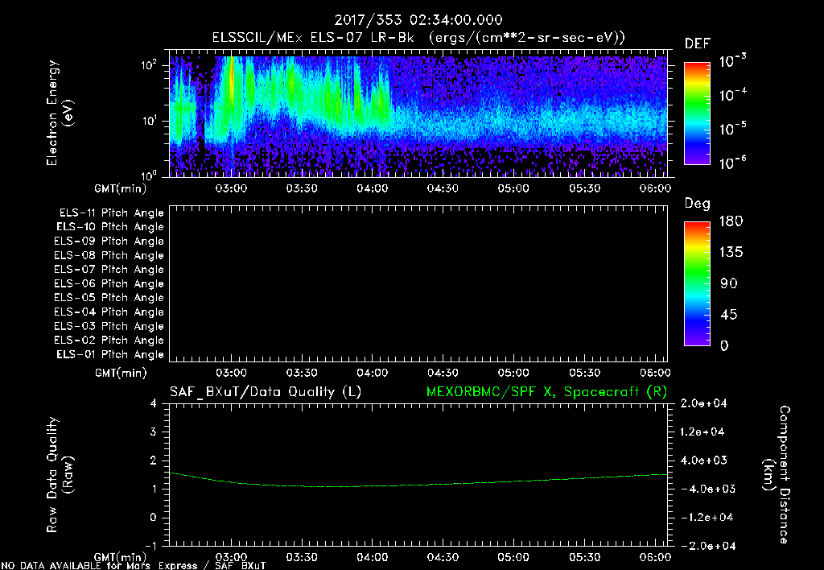Click the 10^2 energy axis tick label
Viewport: 824px width, 570px height.
point(149,65)
